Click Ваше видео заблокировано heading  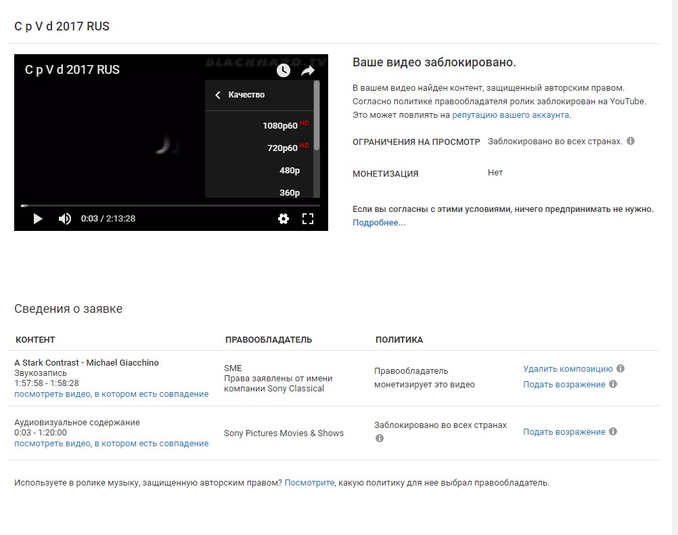coord(434,62)
